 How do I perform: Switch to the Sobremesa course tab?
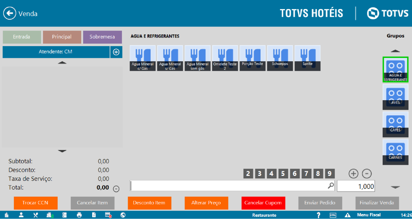pos(102,37)
